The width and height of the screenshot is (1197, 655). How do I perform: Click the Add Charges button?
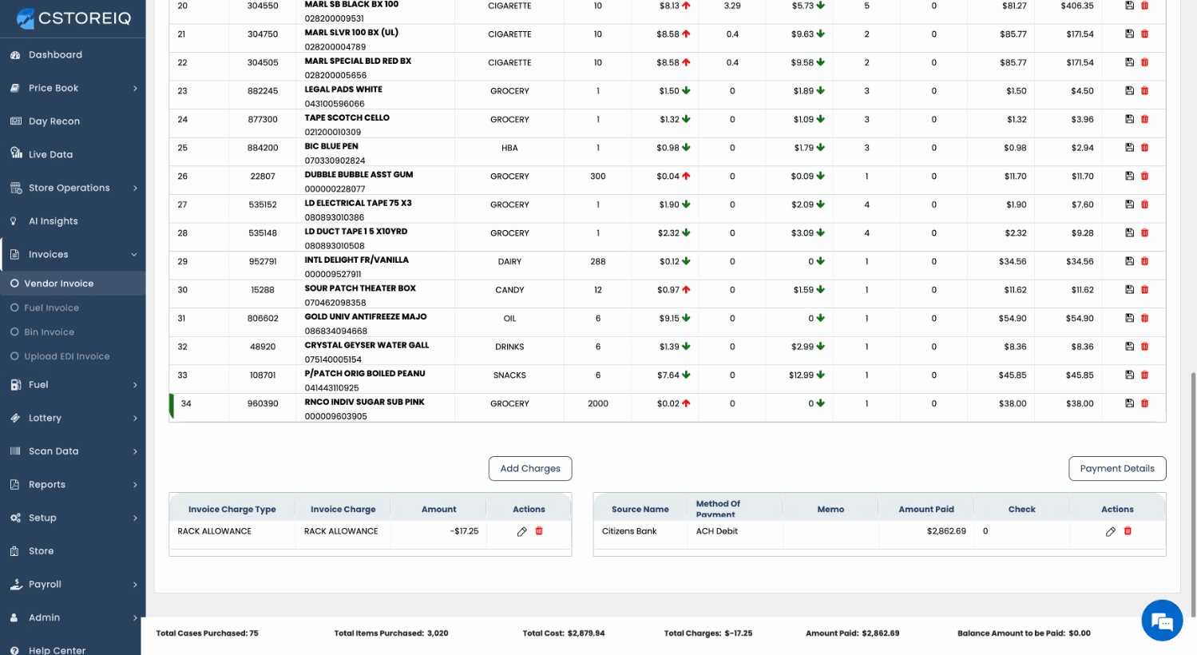tap(530, 469)
